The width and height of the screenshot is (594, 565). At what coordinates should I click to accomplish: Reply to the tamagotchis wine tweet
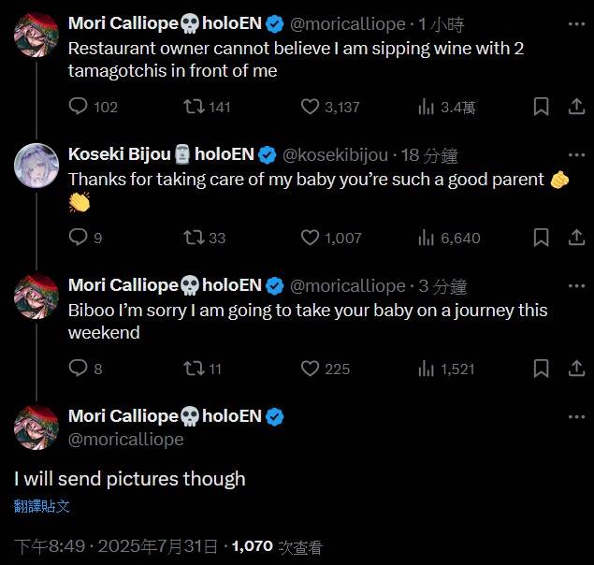click(79, 107)
